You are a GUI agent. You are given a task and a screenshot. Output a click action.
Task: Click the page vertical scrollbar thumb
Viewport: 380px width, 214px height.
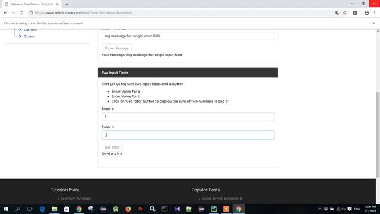pyautogui.click(x=378, y=135)
